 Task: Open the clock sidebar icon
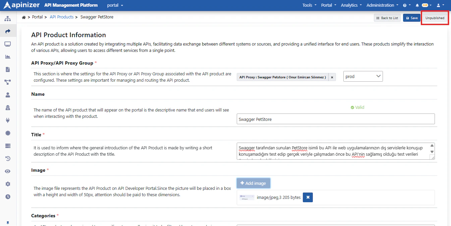point(8,197)
